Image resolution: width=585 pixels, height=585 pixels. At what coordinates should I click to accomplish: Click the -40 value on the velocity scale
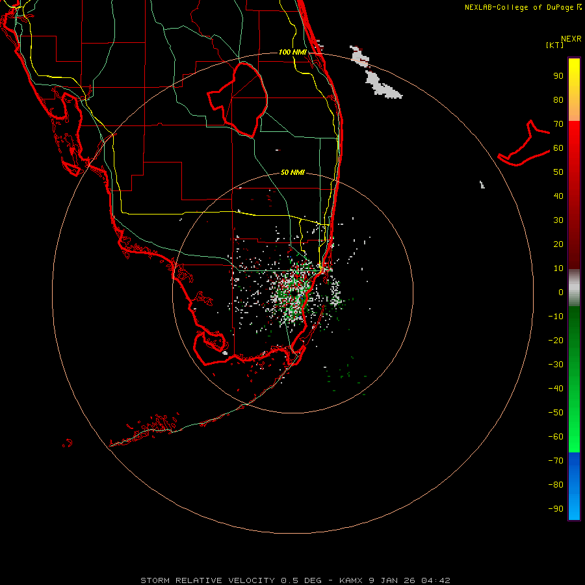[x=556, y=389]
